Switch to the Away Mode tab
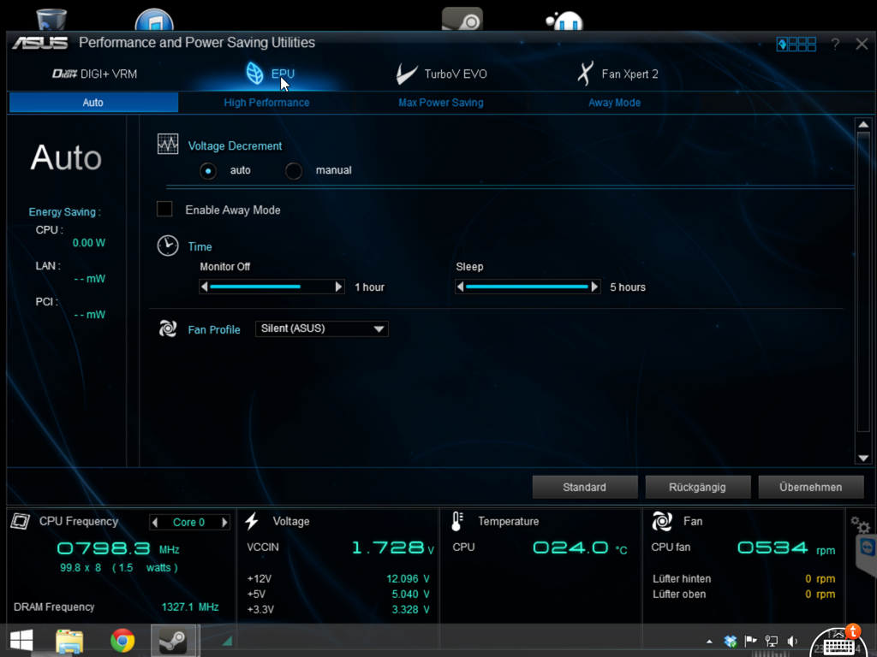This screenshot has height=657, width=877. [x=614, y=103]
